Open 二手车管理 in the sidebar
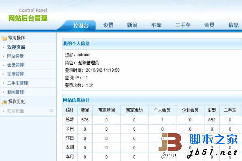 (17, 83)
